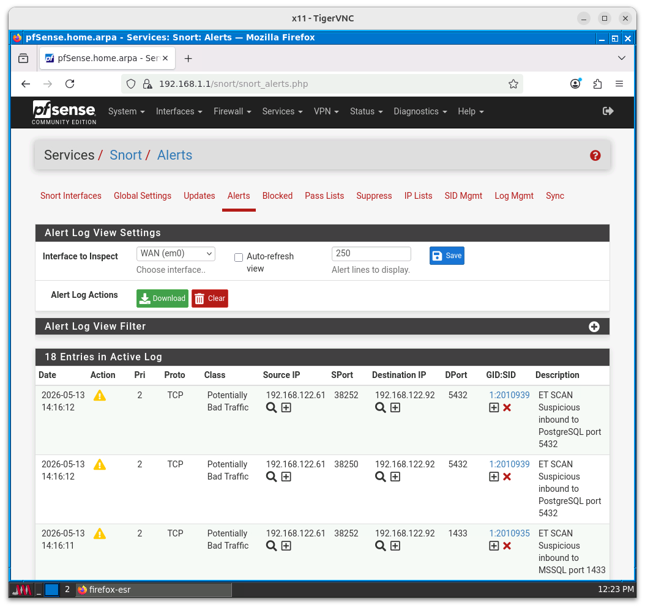
Task: Switch to IP Lists tab
Action: [418, 196]
